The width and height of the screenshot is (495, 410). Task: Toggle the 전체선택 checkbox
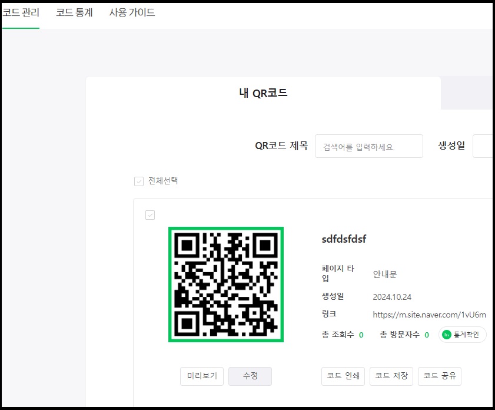[x=139, y=181]
